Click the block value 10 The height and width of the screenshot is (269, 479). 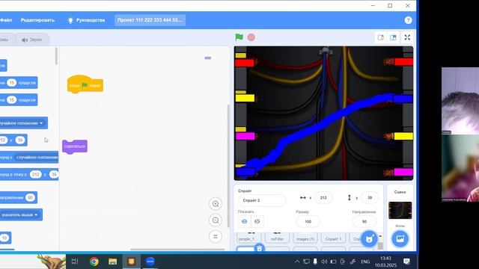click(4, 238)
